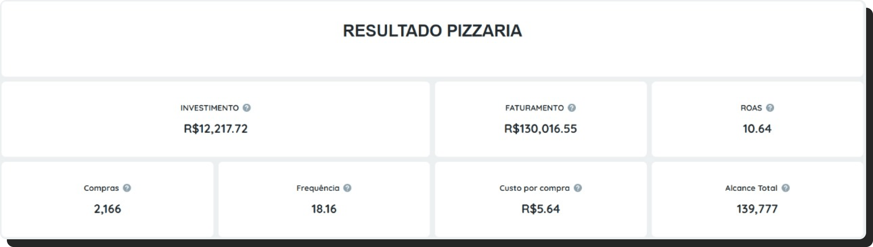873x247 pixels.
Task: Click the ROAS value 10.64
Action: coord(757,129)
